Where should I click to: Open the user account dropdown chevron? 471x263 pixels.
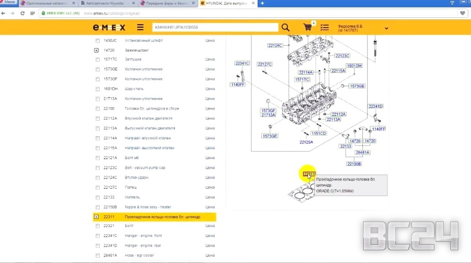click(386, 28)
